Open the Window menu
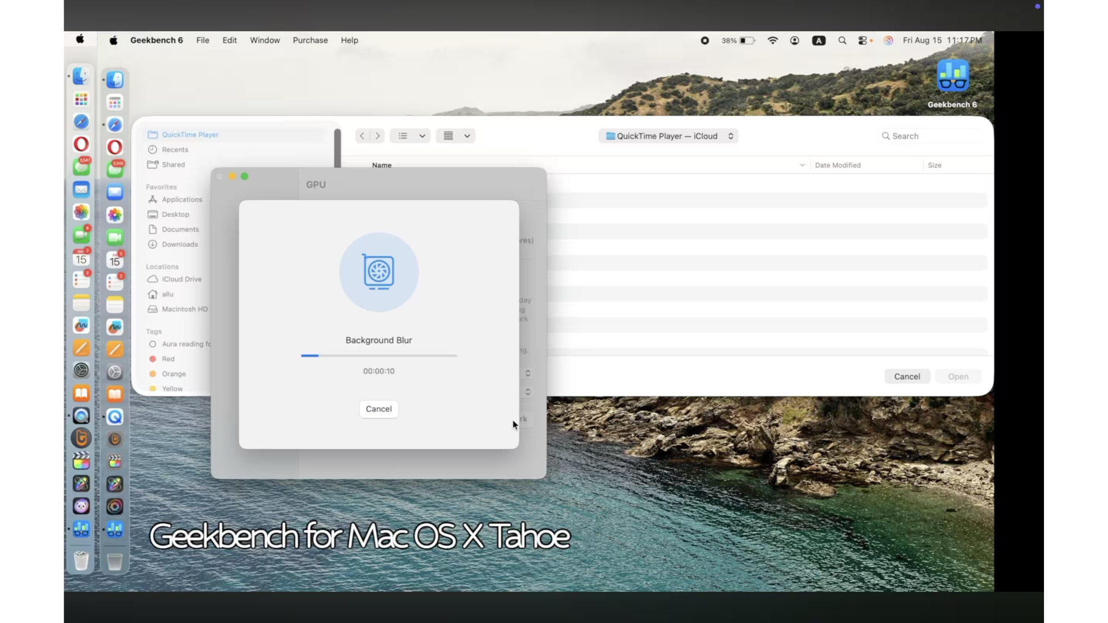The image size is (1108, 623). 264,40
